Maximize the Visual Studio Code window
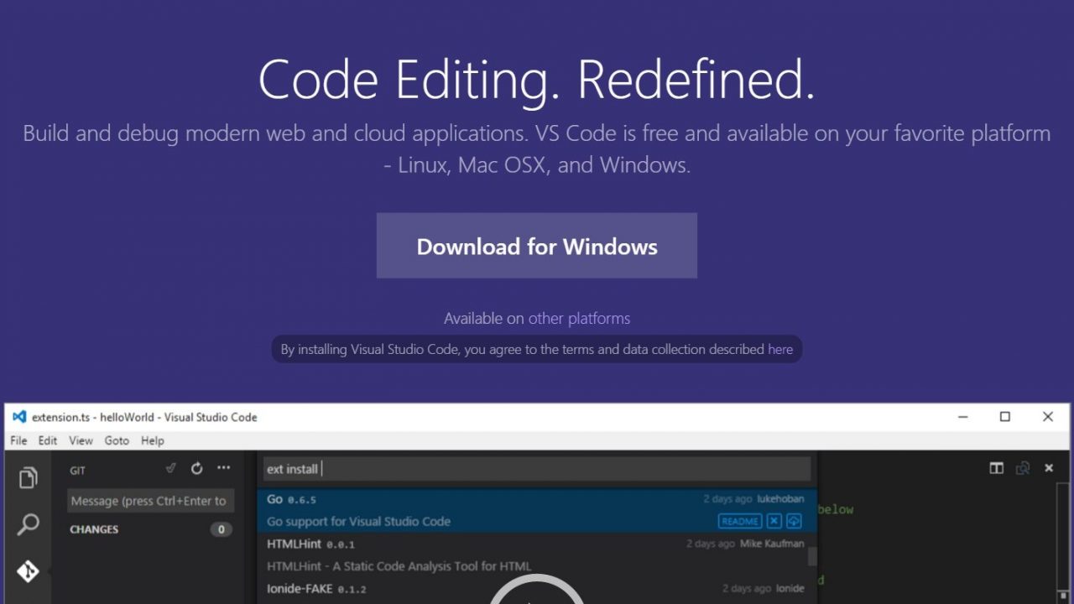The image size is (1074, 604). 1005,417
